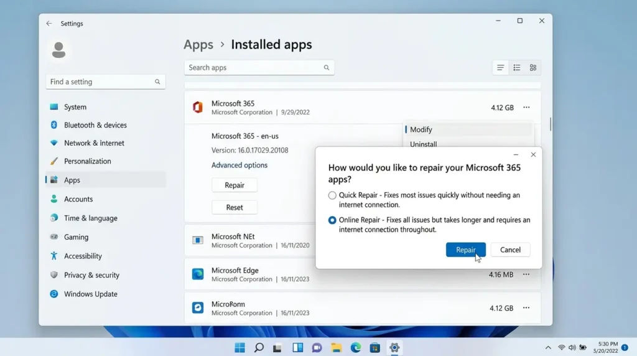
Task: Open Personalization settings
Action: click(x=106, y=161)
